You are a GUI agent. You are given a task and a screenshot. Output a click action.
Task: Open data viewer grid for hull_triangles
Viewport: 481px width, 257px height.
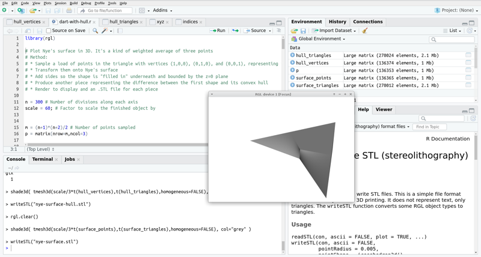pyautogui.click(x=468, y=55)
